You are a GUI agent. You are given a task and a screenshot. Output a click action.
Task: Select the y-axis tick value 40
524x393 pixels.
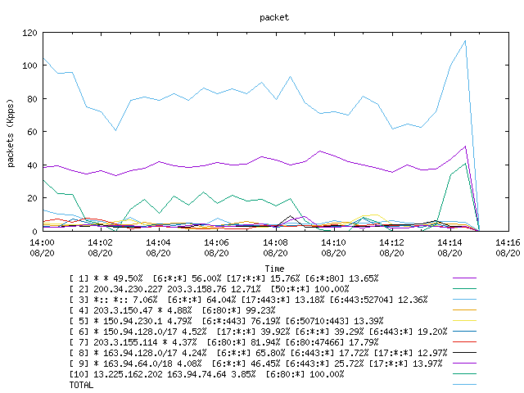point(32,165)
